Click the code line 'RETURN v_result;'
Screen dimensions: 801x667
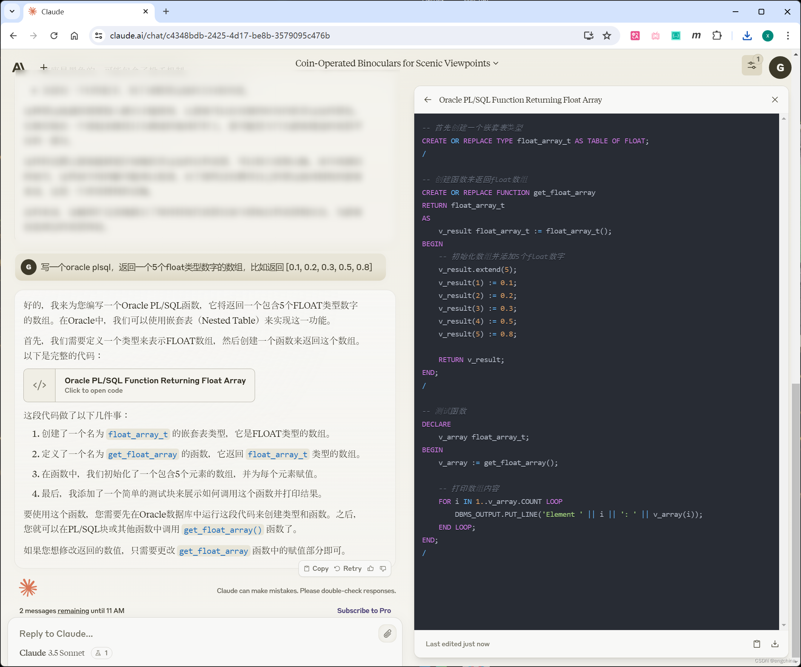[x=471, y=360]
